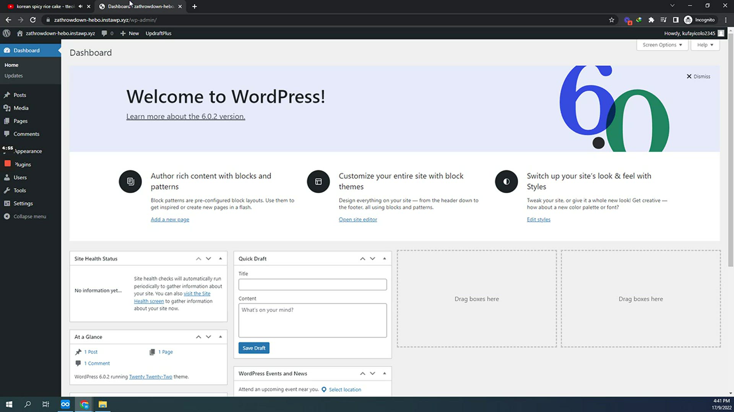The height and width of the screenshot is (412, 734).
Task: Open Howdy, kufayicolo2345 account menu
Action: pos(694,33)
